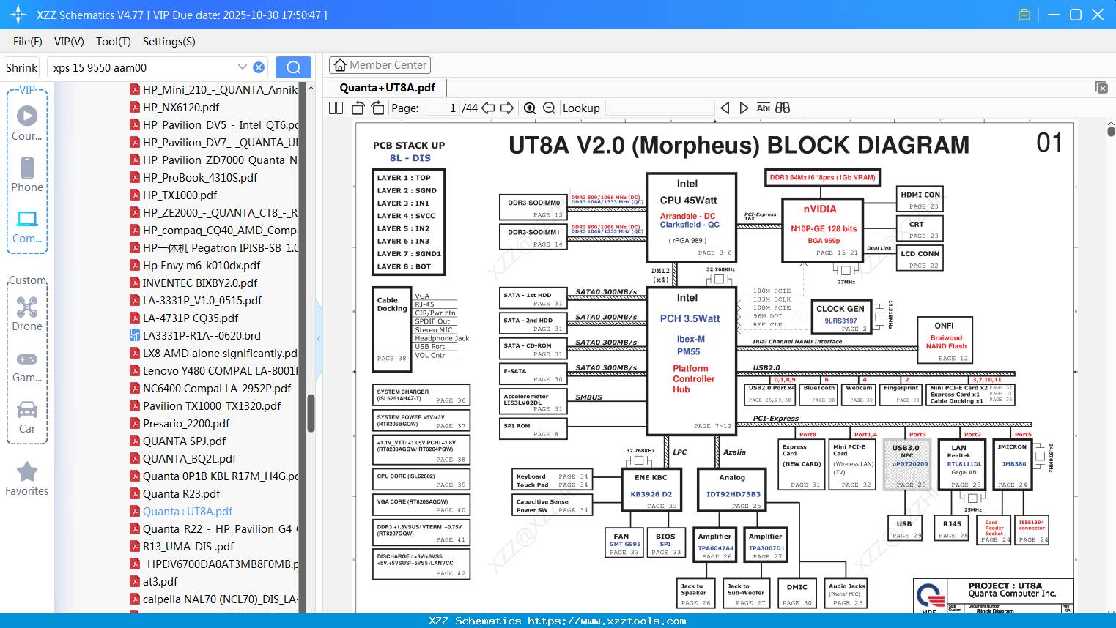The height and width of the screenshot is (628, 1116).
Task: Find next lookup result
Action: tap(744, 108)
